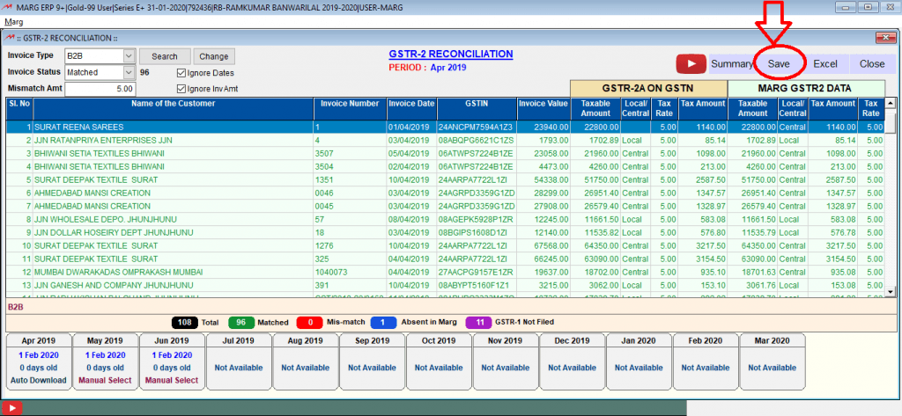Select AHMEDABAD MANSI CREATION invoice 0046 row
902x416 pixels.
click(x=445, y=193)
